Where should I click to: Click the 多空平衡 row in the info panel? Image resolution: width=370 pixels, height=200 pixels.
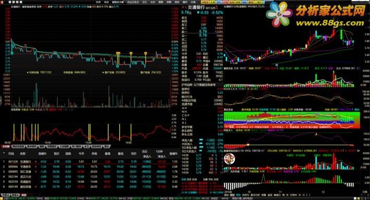point(202,127)
